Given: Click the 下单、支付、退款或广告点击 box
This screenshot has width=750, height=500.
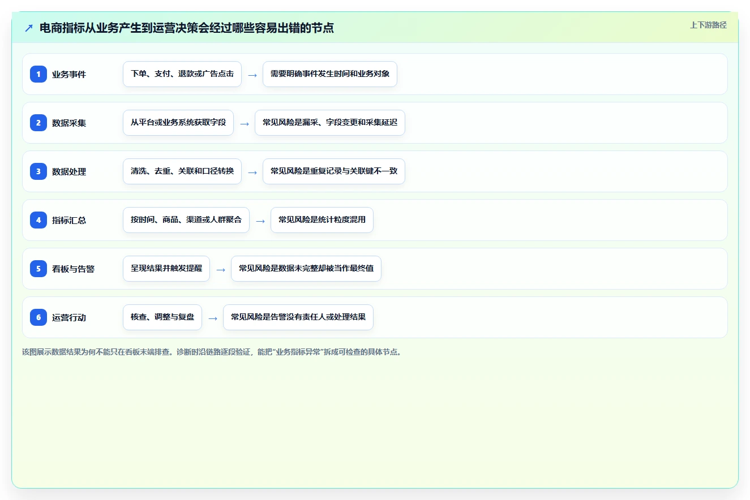Looking at the screenshot, I should pos(182,74).
